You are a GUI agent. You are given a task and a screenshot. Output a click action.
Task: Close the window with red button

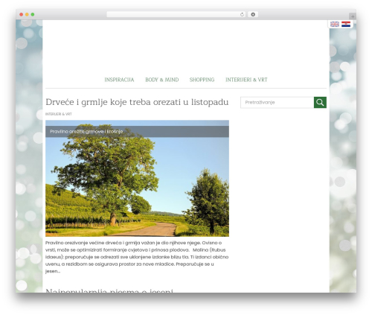[x=22, y=14]
